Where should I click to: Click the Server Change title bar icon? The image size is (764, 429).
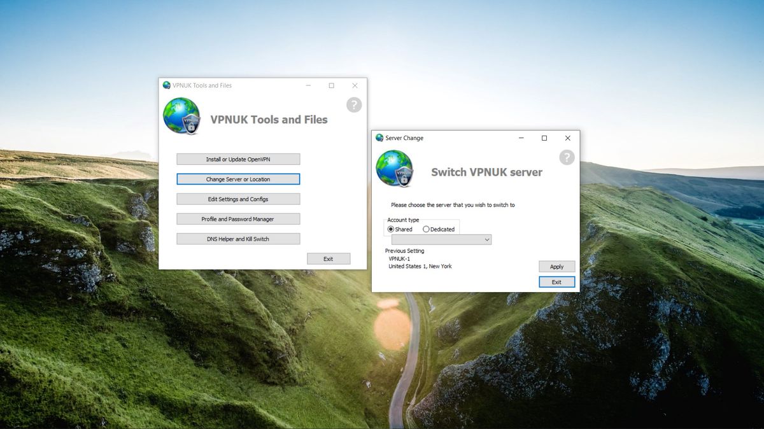[x=378, y=138]
